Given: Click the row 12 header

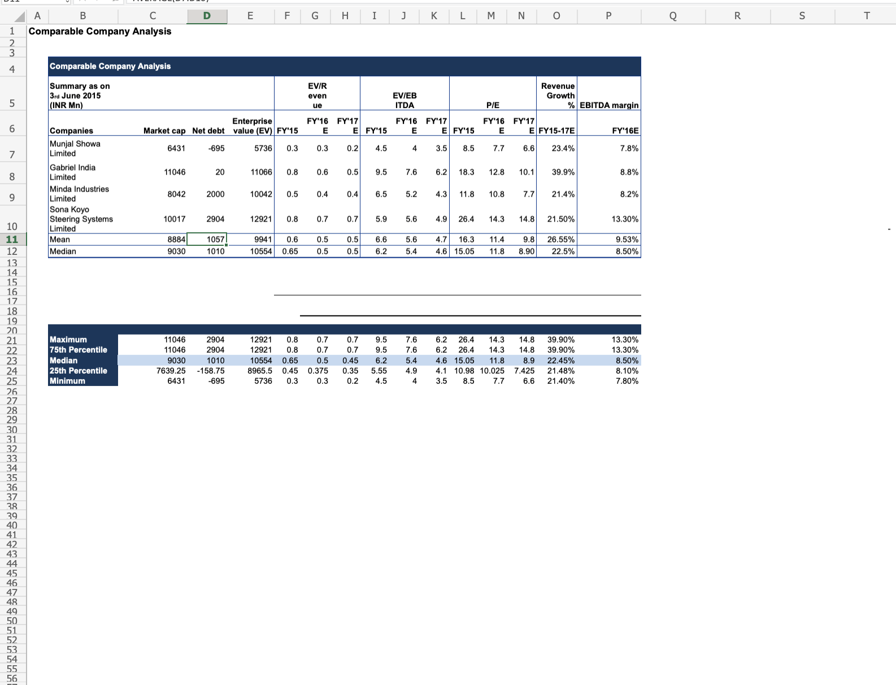Looking at the screenshot, I should click(x=12, y=252).
